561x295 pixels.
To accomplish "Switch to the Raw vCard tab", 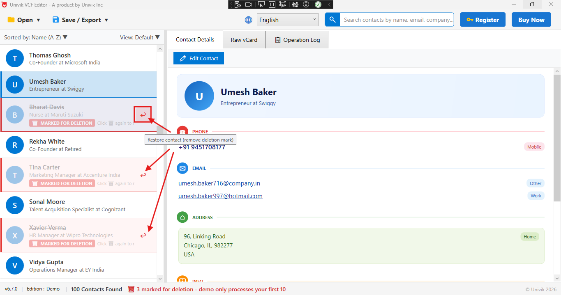I will pyautogui.click(x=244, y=40).
